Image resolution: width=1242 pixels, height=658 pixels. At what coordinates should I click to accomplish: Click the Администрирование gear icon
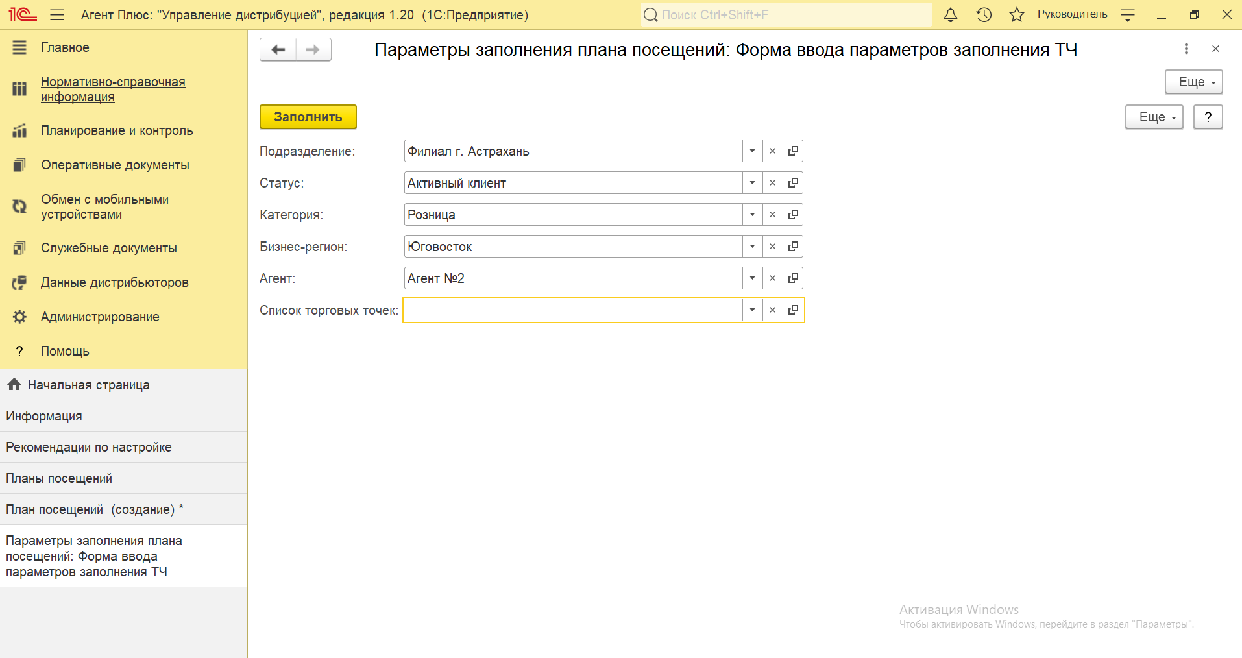tap(19, 317)
